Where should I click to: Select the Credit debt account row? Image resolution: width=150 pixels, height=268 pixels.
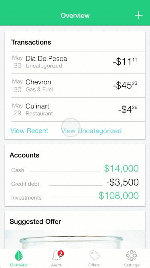point(75,182)
